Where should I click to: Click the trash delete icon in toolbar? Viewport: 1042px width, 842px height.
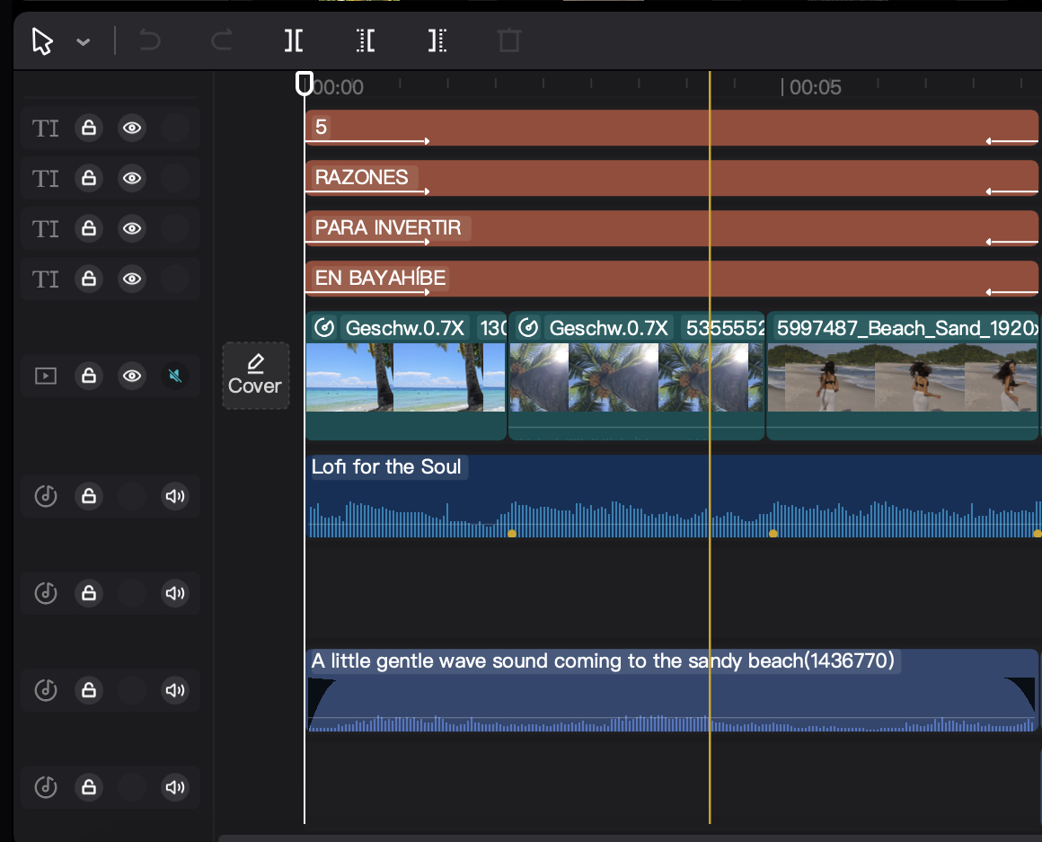click(x=509, y=40)
